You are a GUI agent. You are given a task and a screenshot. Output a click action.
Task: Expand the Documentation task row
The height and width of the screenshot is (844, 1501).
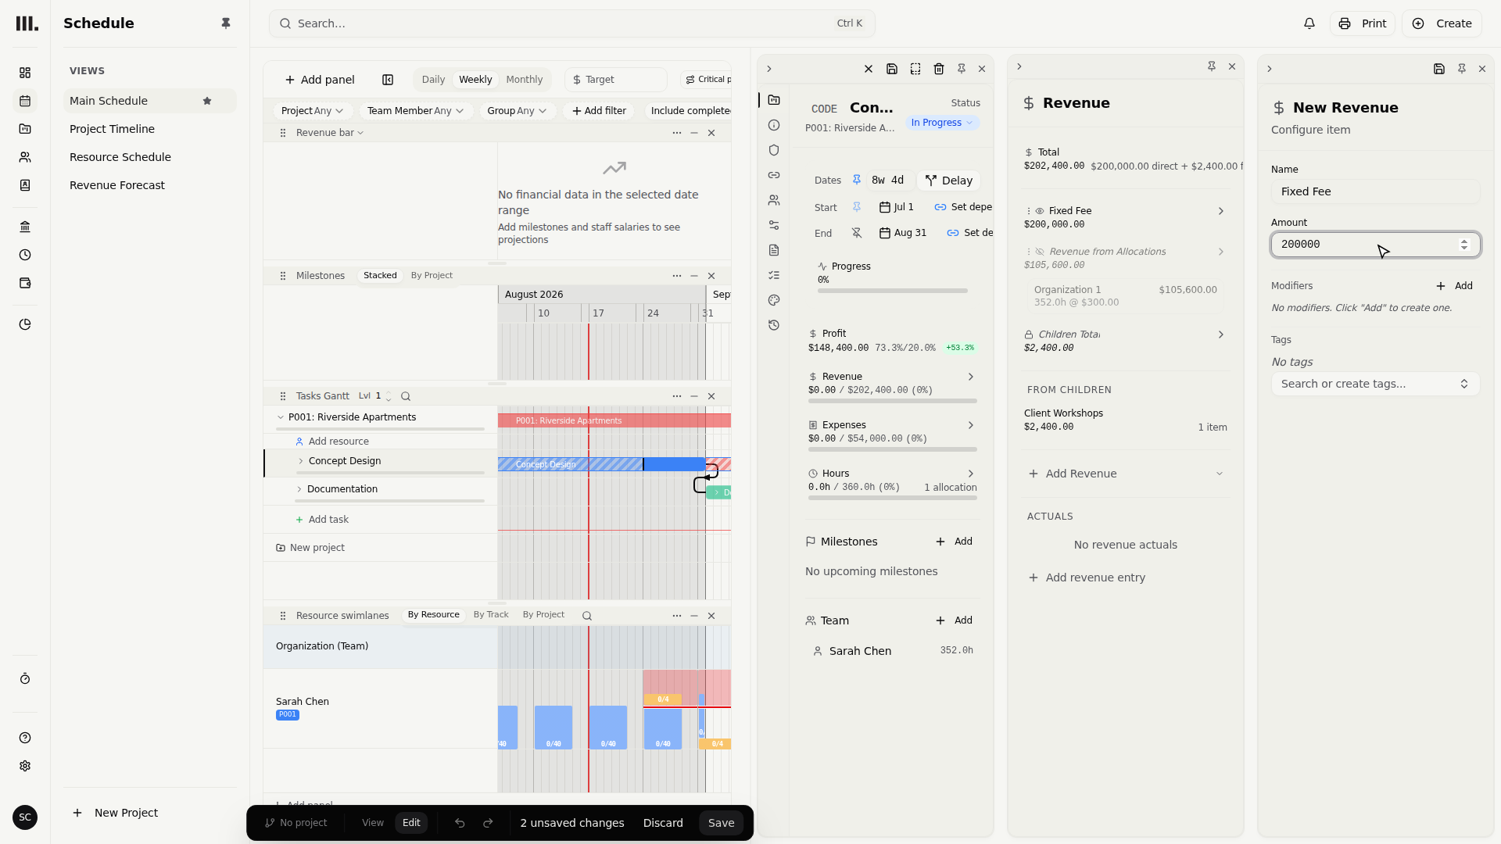299,489
